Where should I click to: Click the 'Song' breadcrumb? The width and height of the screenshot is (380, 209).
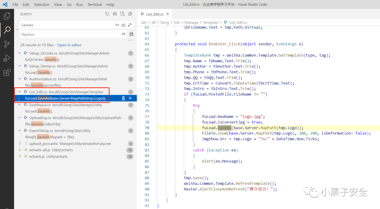point(165,22)
